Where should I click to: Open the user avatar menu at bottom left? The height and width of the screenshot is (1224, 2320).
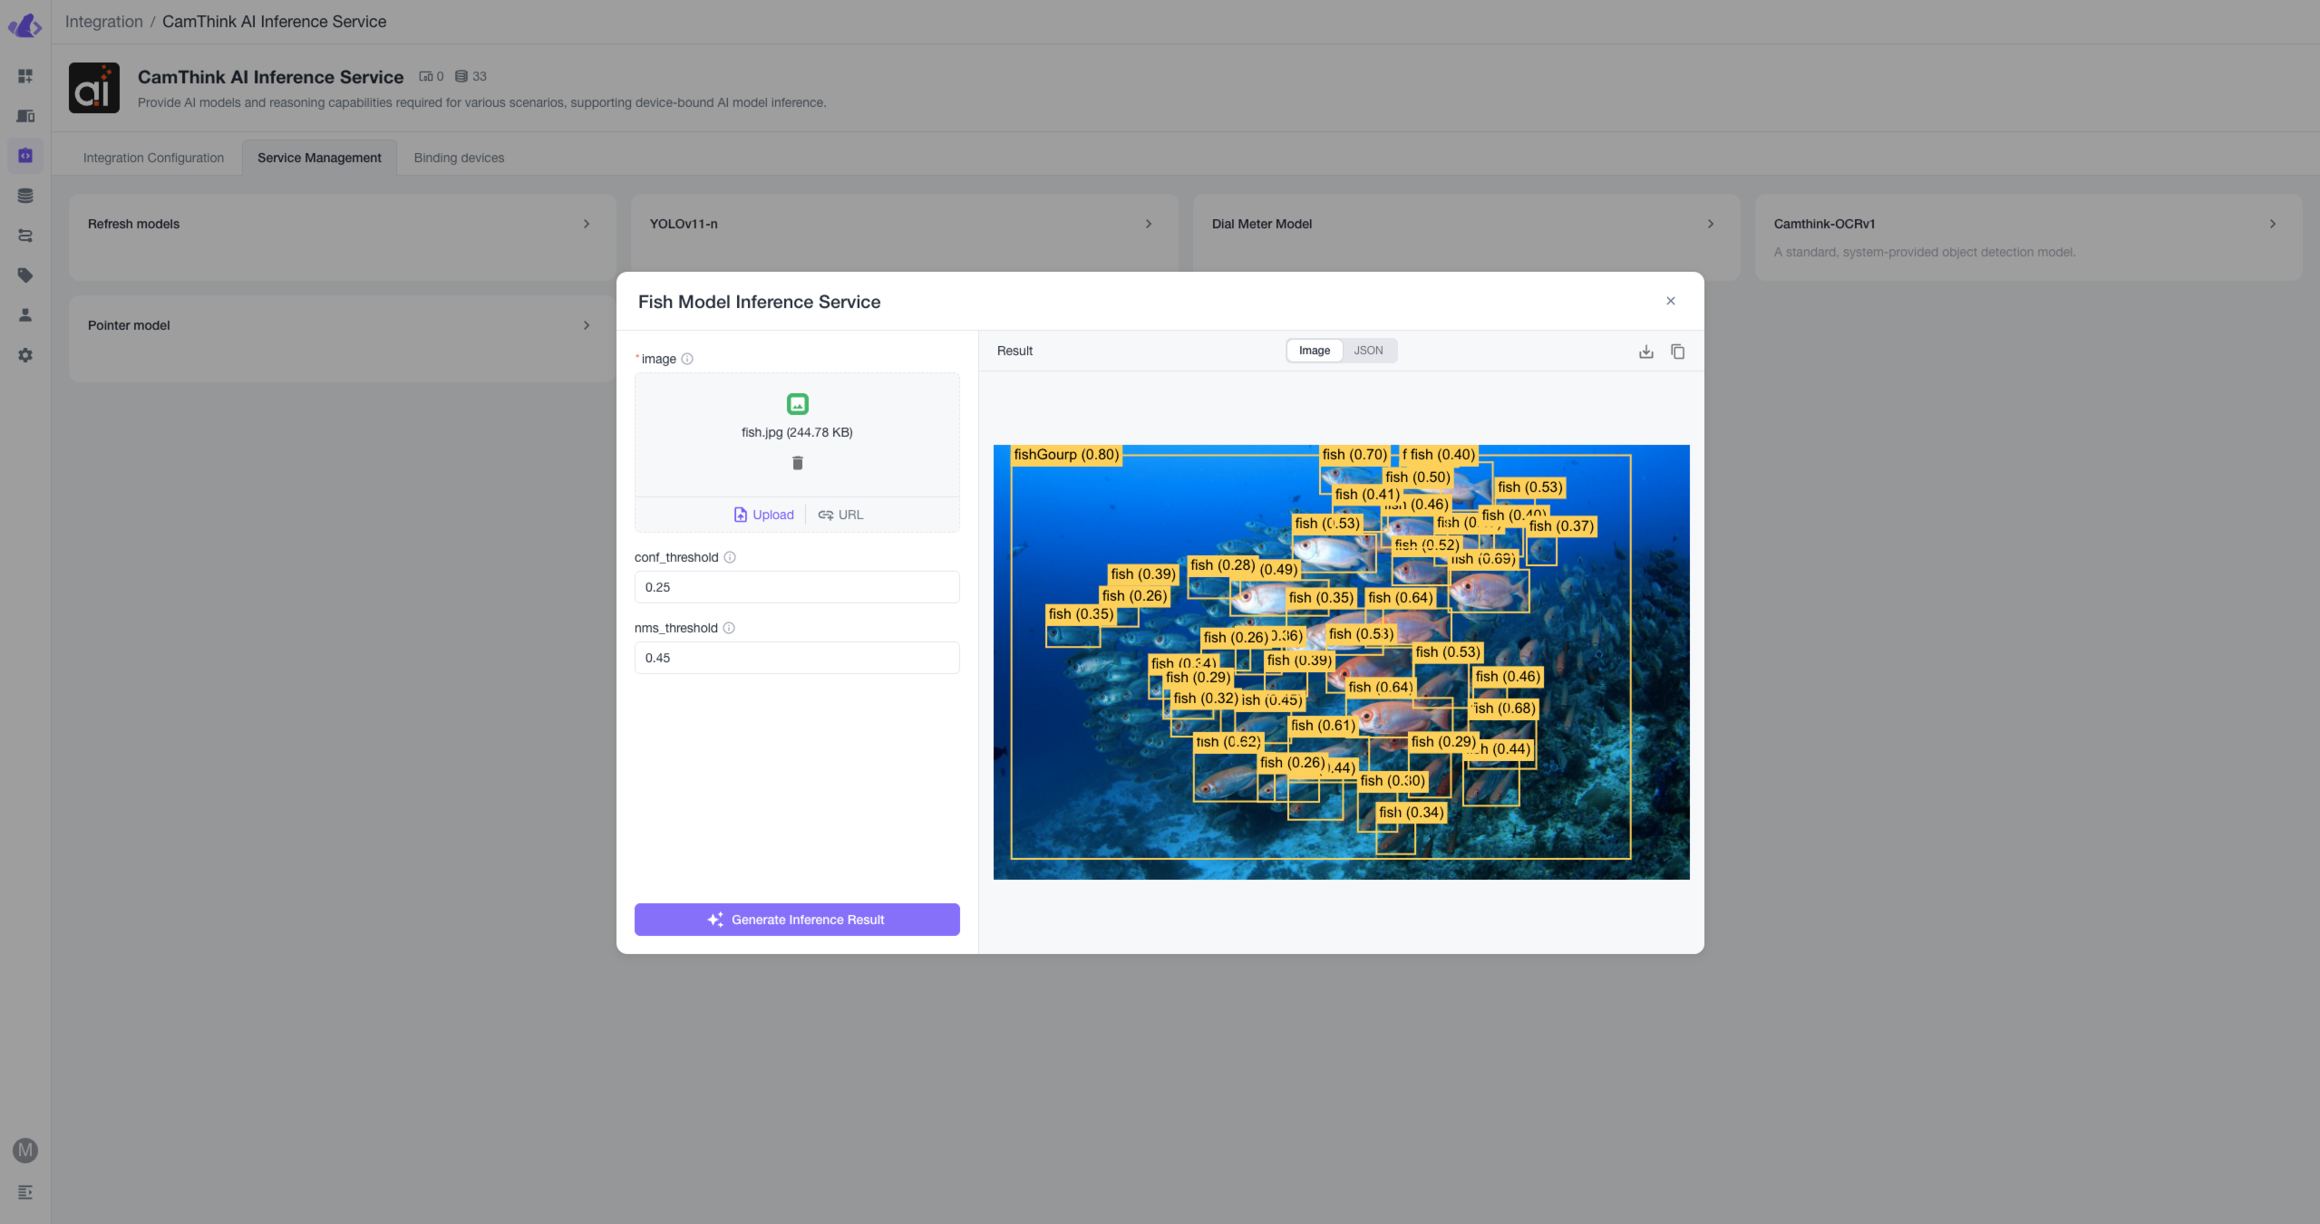coord(25,1151)
